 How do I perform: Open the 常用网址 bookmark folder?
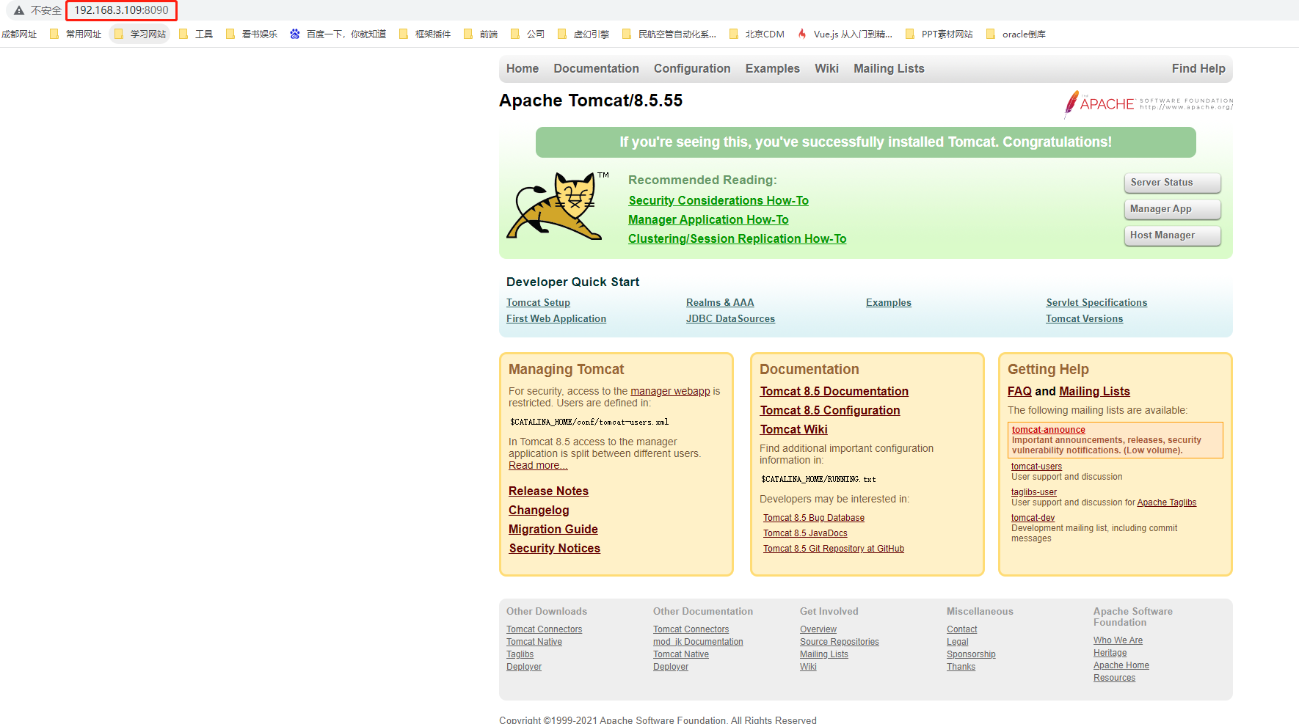coord(75,34)
